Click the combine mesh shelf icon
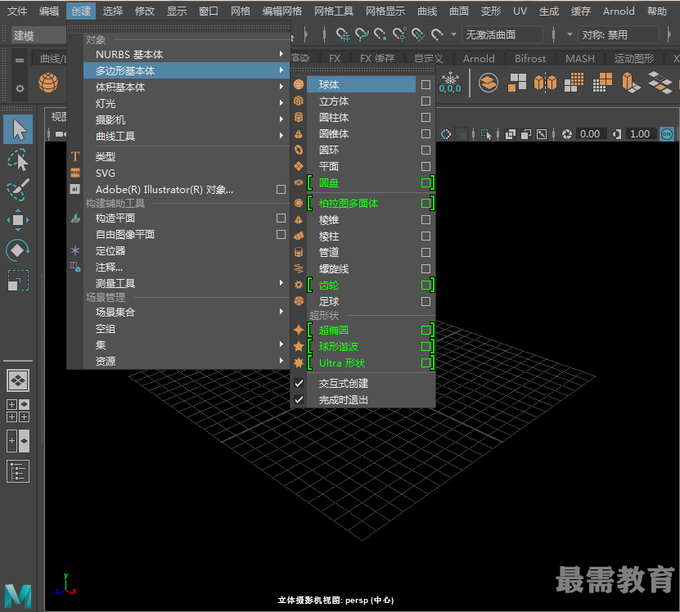Image resolution: width=680 pixels, height=612 pixels. (489, 83)
